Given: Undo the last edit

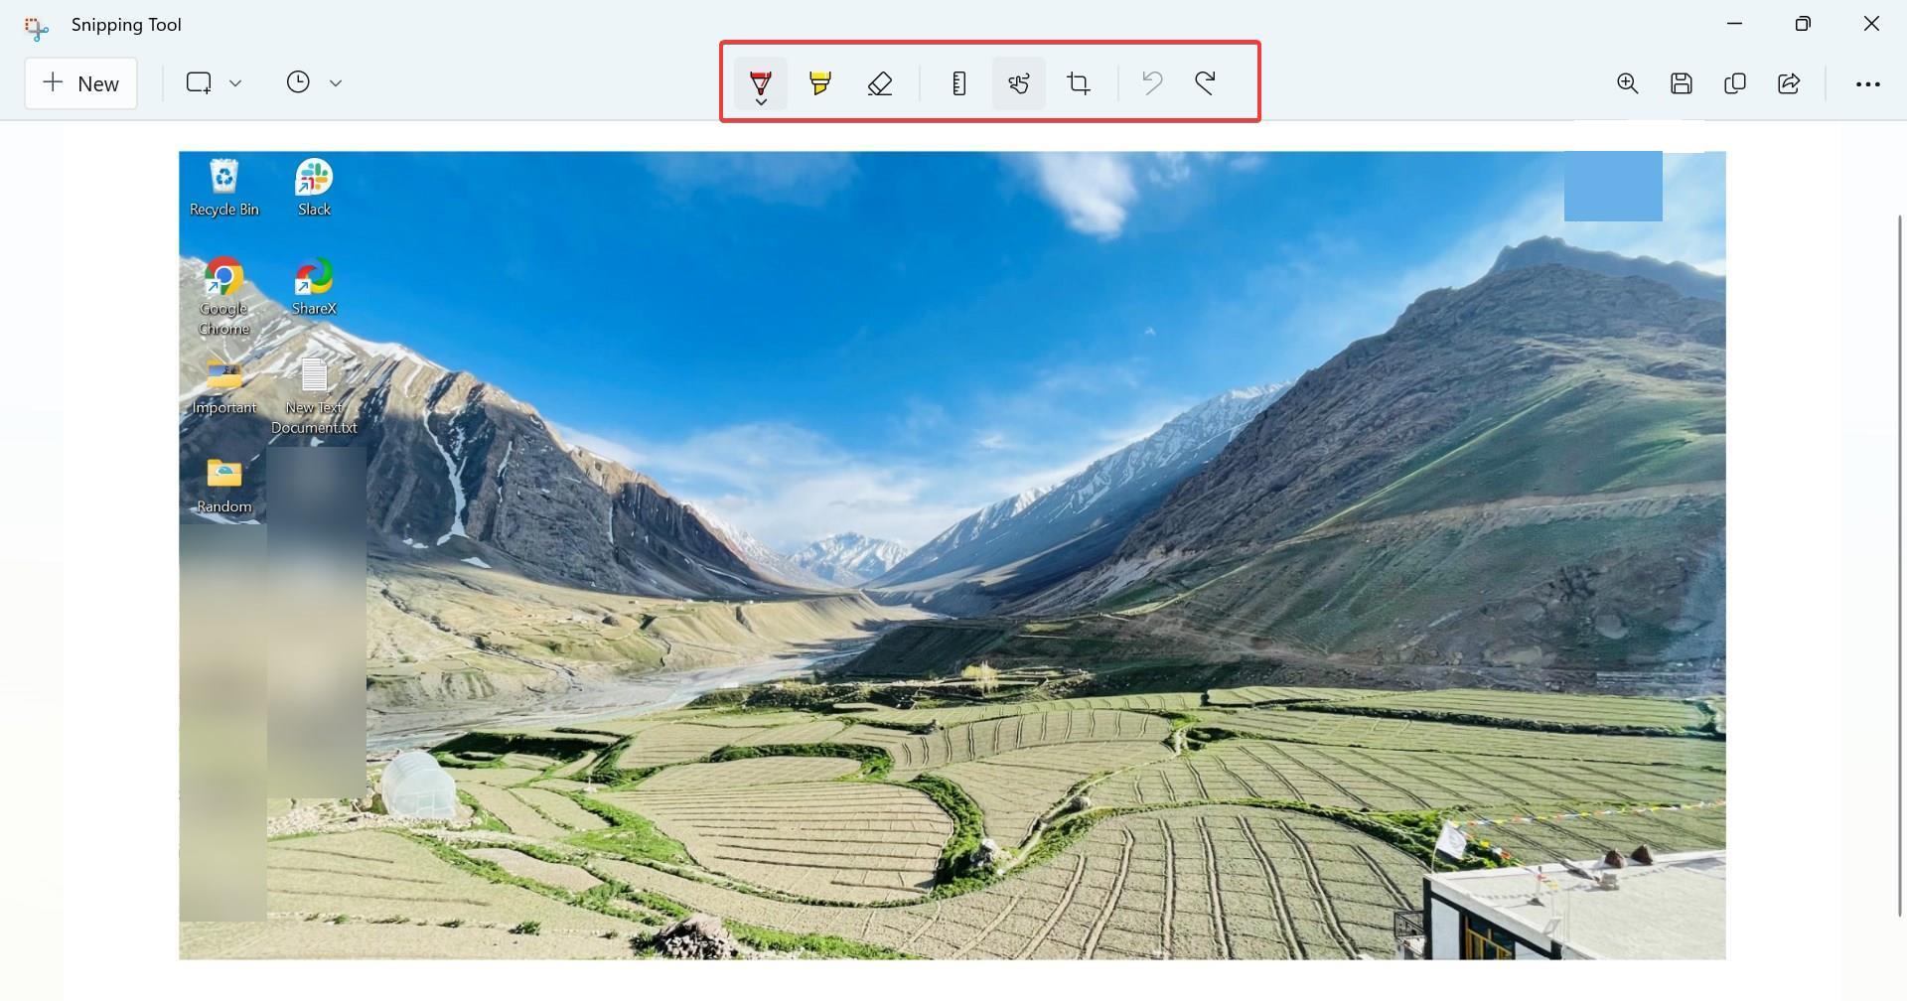Looking at the screenshot, I should [x=1152, y=83].
